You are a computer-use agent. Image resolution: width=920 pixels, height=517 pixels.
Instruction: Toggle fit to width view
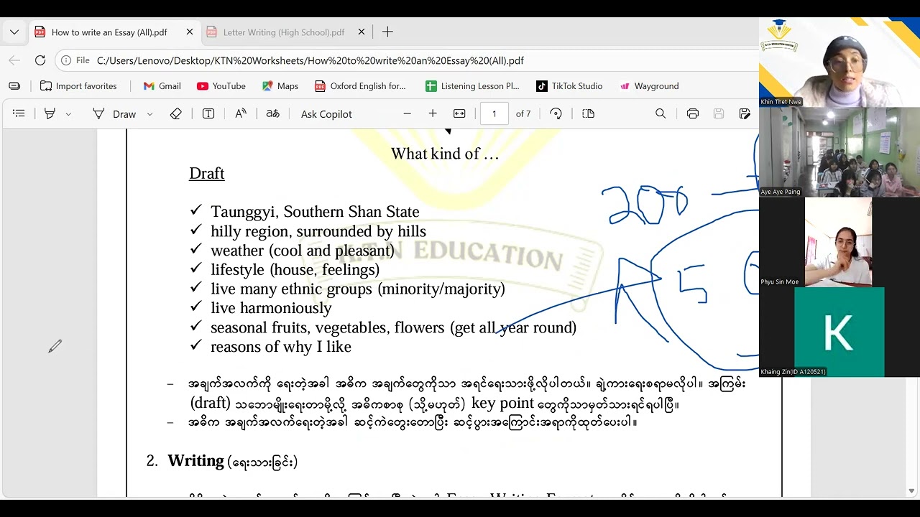(459, 113)
